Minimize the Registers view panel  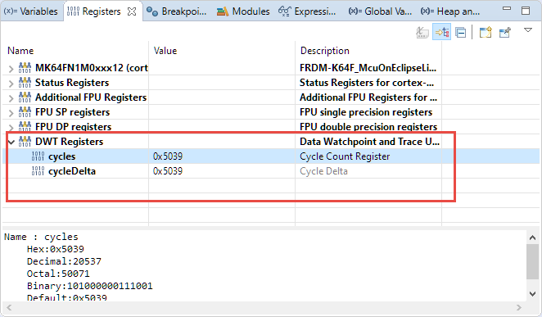[x=507, y=9]
